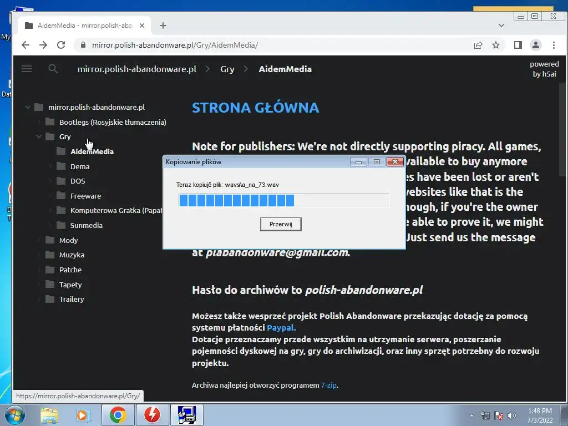Switch to installer setup taskbar icon
Image resolution: width=568 pixels, height=426 pixels.
(x=187, y=415)
